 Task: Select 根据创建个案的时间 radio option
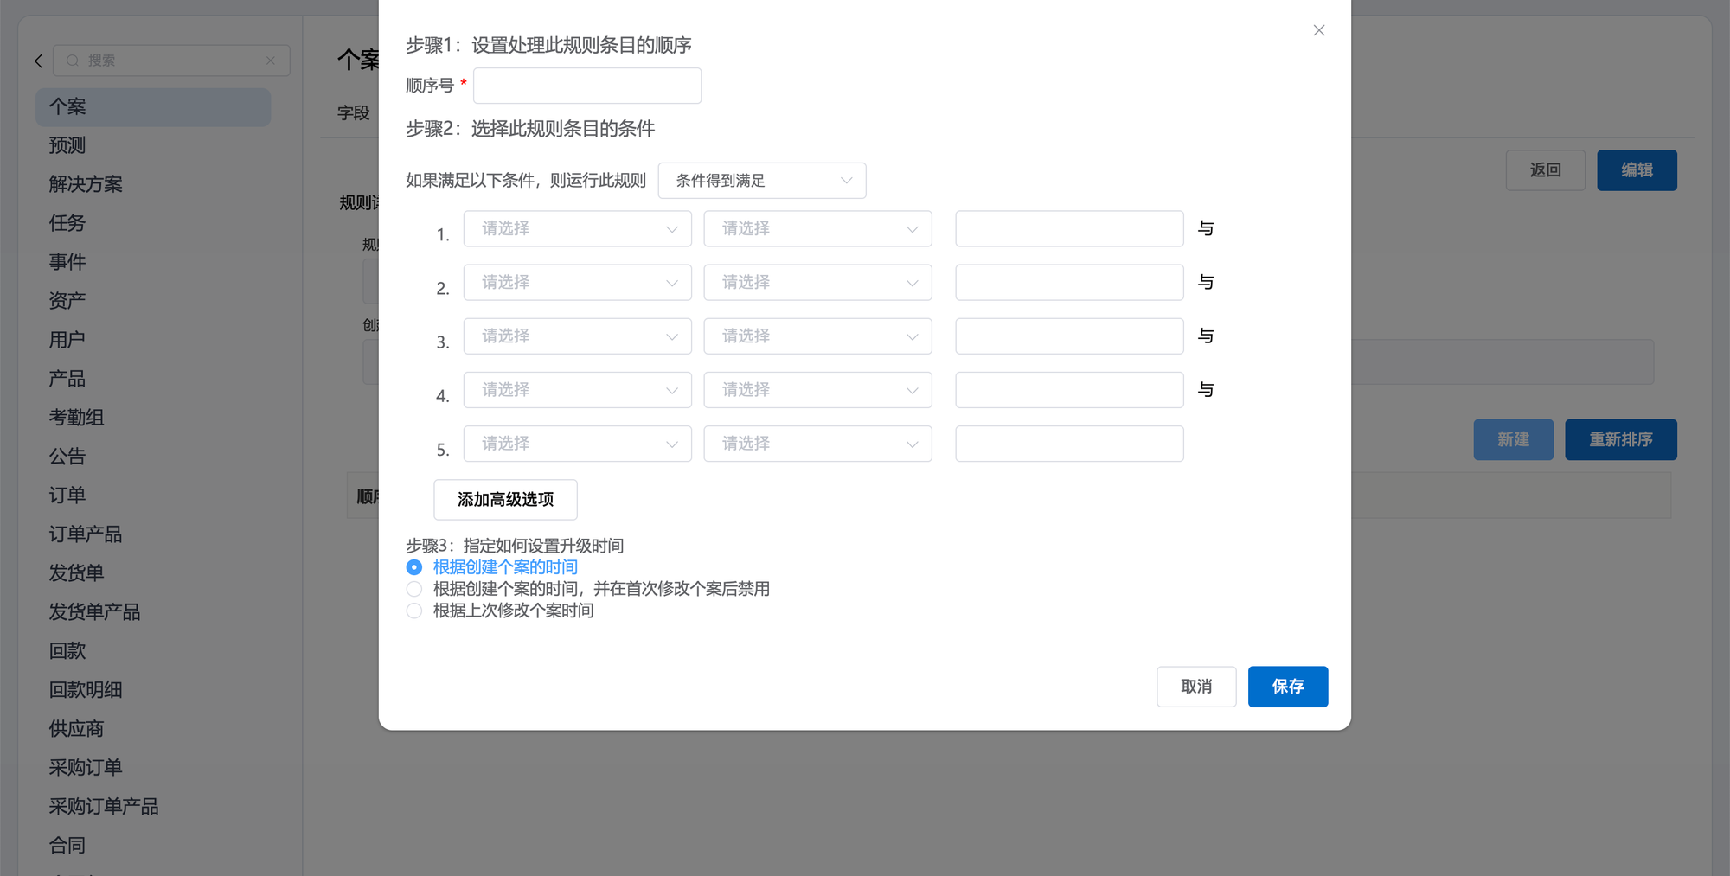point(414,567)
